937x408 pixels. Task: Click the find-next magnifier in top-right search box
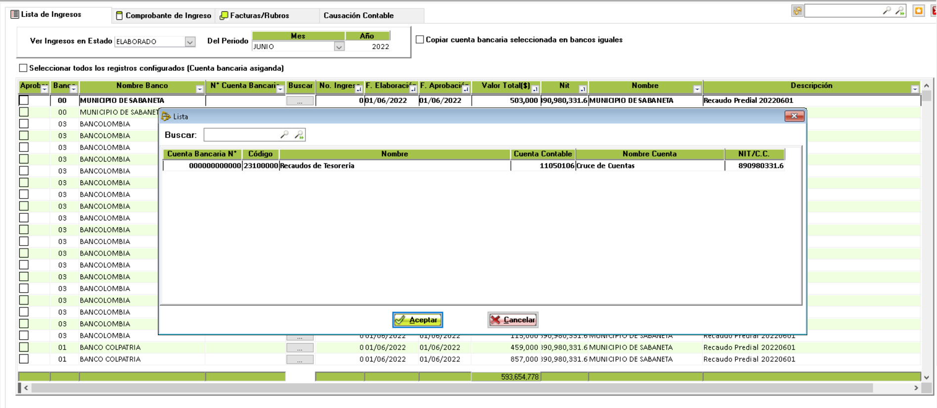tap(900, 11)
